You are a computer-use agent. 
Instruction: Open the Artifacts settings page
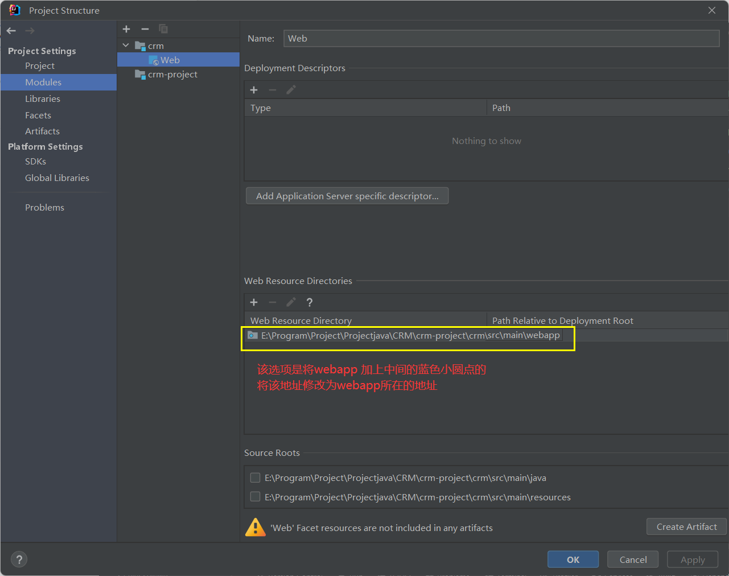pos(42,131)
